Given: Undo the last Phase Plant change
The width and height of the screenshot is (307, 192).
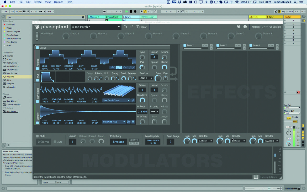Looking at the screenshot, I should (x=125, y=27).
